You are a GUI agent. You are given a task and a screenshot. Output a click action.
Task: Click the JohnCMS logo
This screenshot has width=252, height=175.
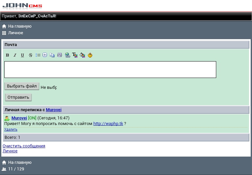pyautogui.click(x=22, y=6)
